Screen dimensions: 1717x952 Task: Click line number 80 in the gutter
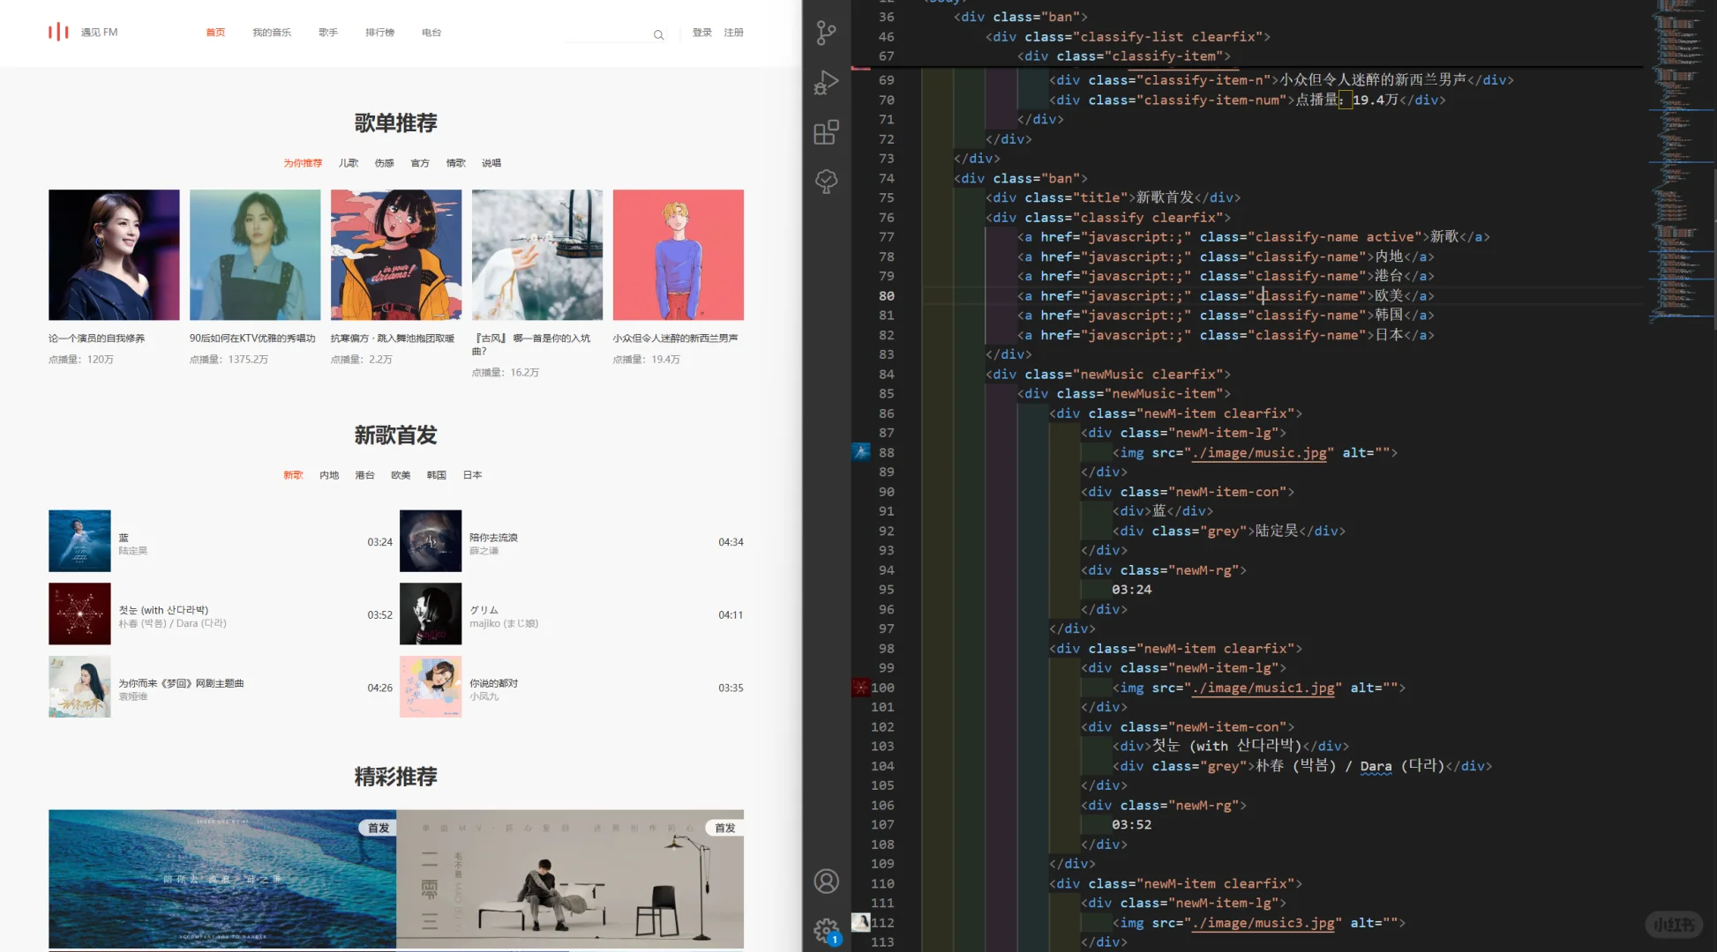(x=885, y=296)
